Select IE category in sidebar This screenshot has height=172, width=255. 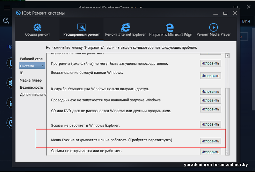point(21,73)
